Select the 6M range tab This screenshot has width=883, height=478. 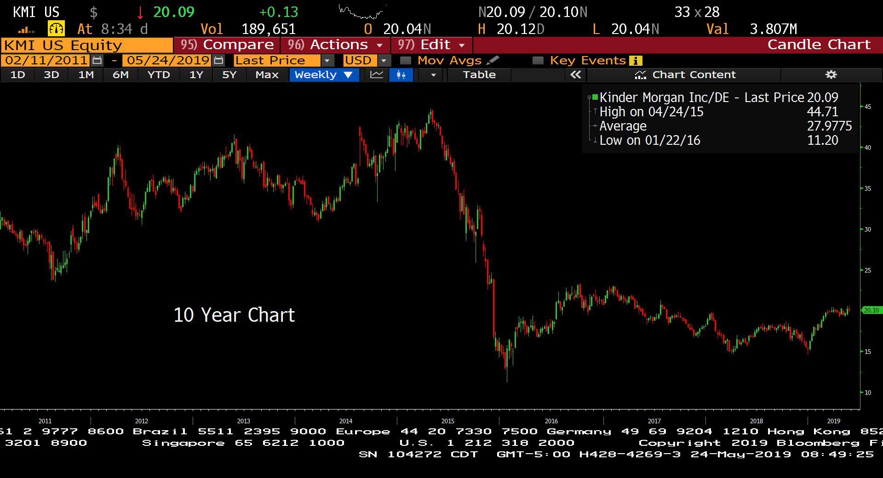[120, 75]
